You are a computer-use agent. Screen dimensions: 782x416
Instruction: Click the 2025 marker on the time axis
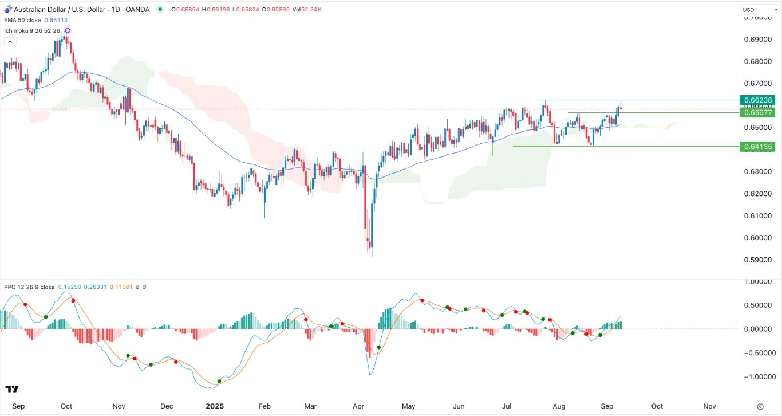(215, 406)
